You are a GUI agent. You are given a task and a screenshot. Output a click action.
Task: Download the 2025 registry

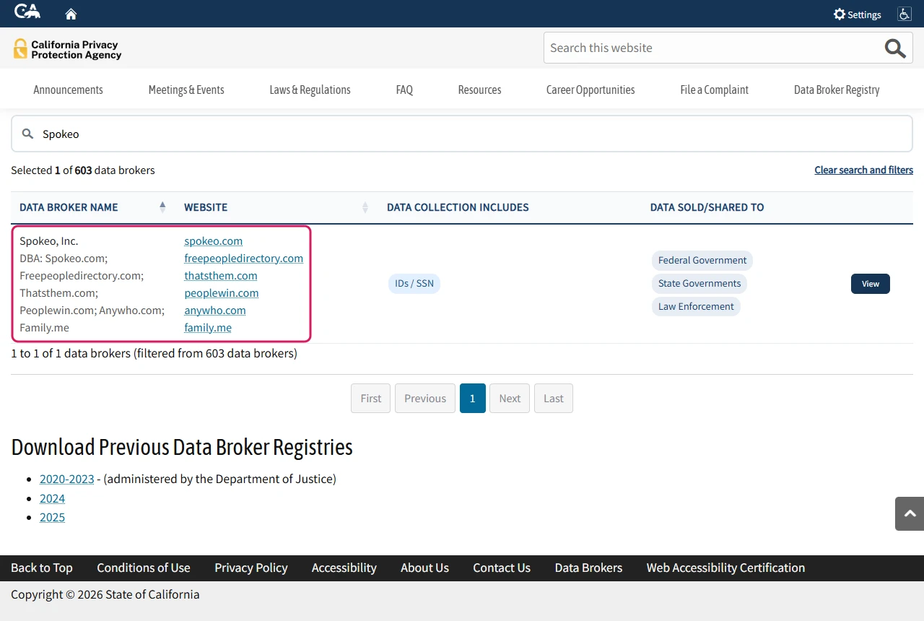(x=53, y=517)
